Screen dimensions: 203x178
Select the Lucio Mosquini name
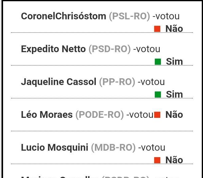(54, 147)
